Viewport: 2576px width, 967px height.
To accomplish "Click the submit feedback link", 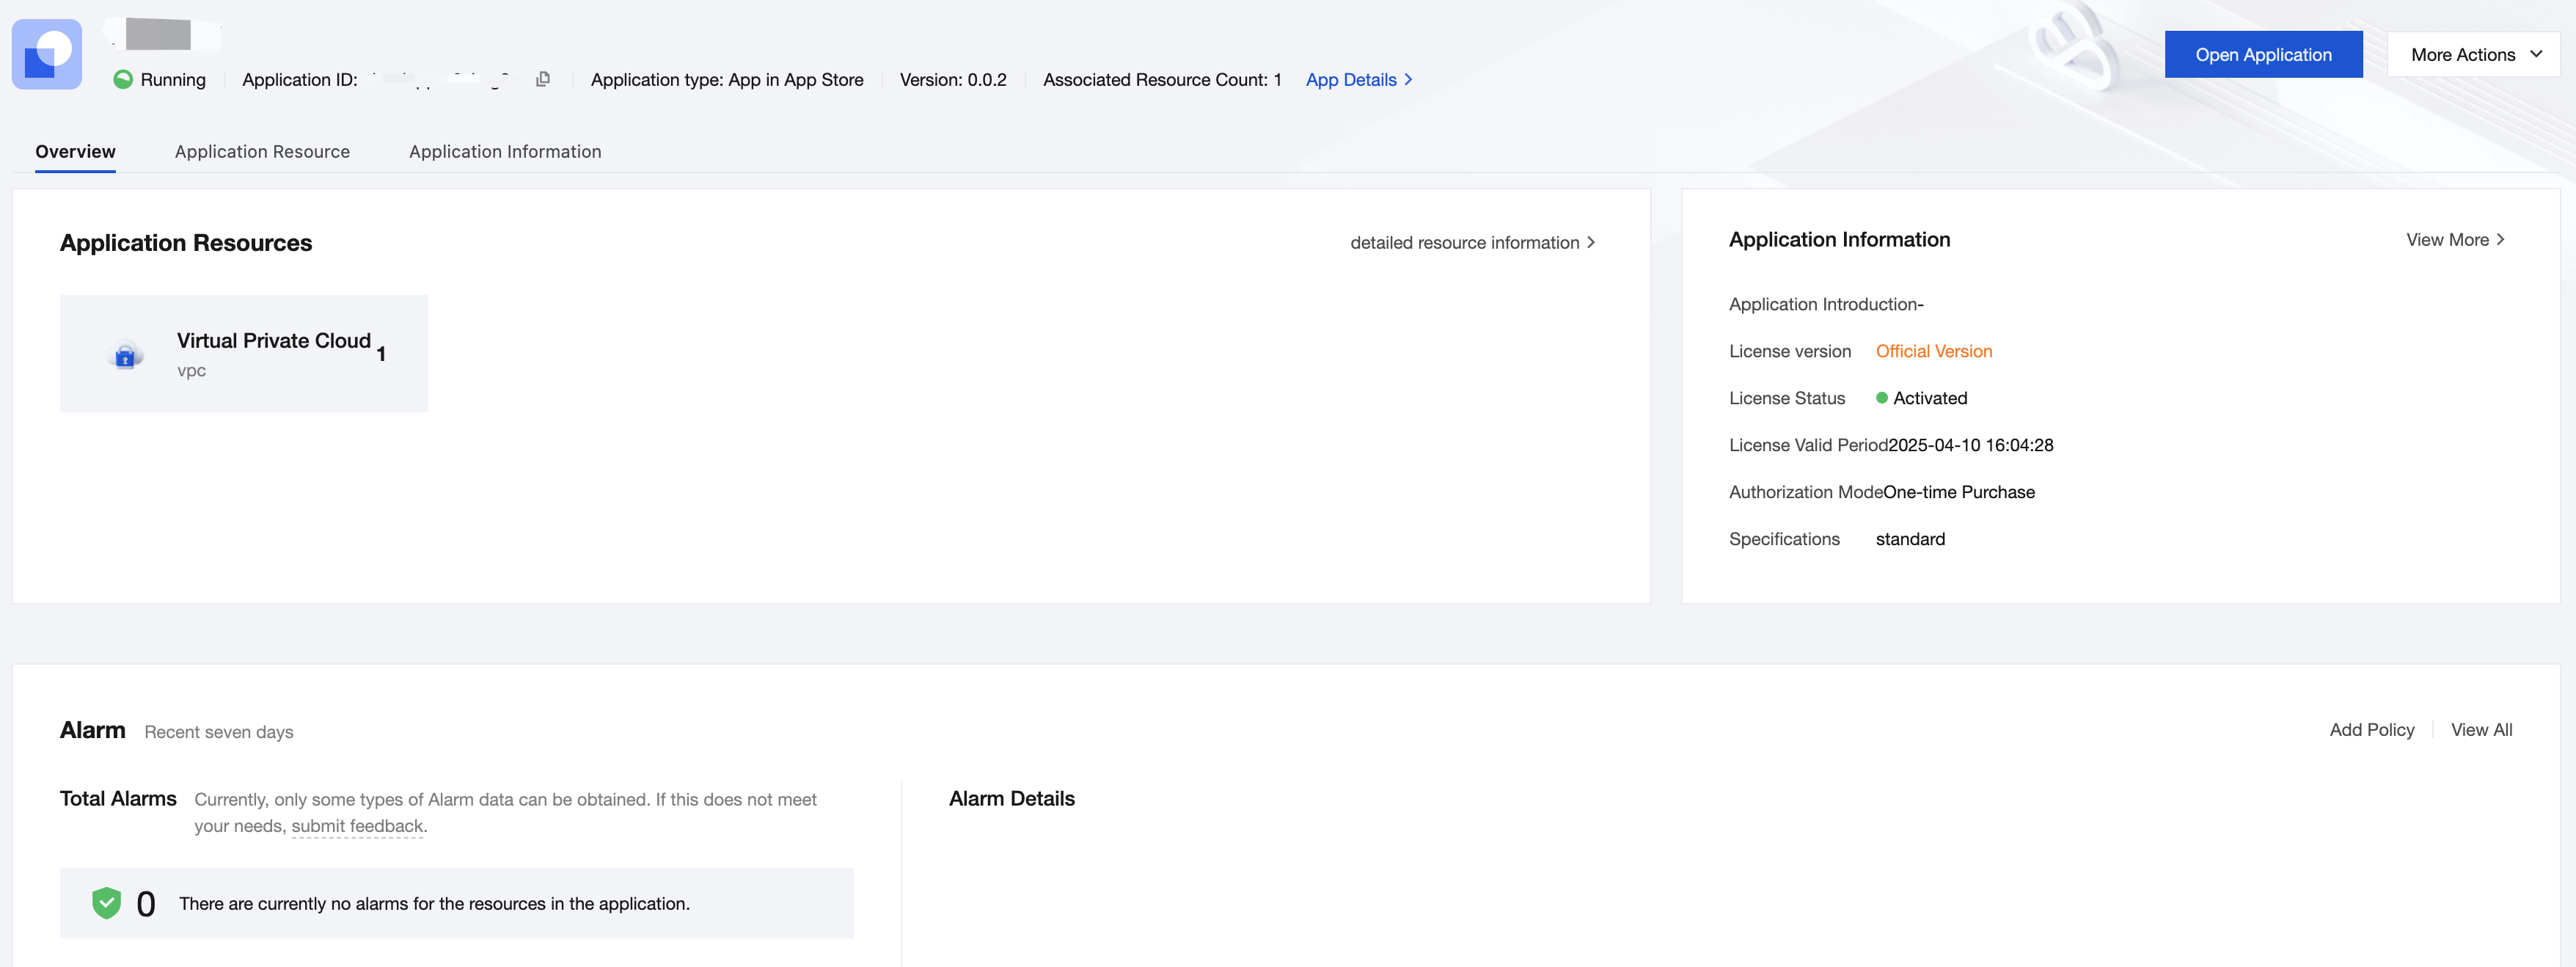I will (357, 826).
